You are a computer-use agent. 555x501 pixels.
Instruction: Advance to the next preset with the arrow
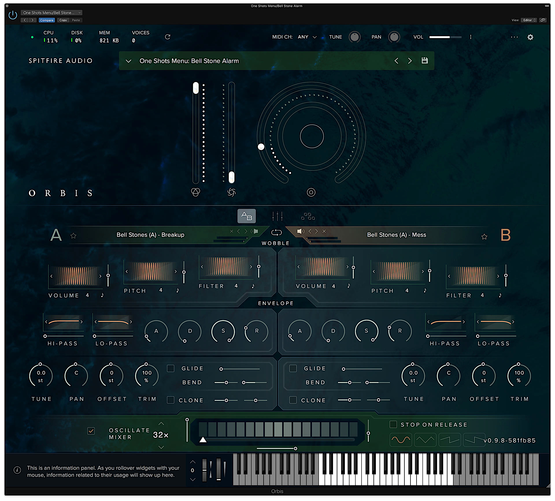pyautogui.click(x=410, y=61)
